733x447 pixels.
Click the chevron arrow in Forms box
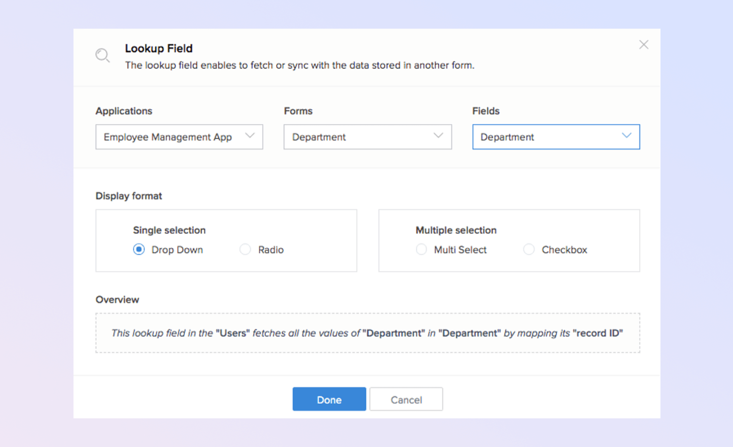point(438,136)
